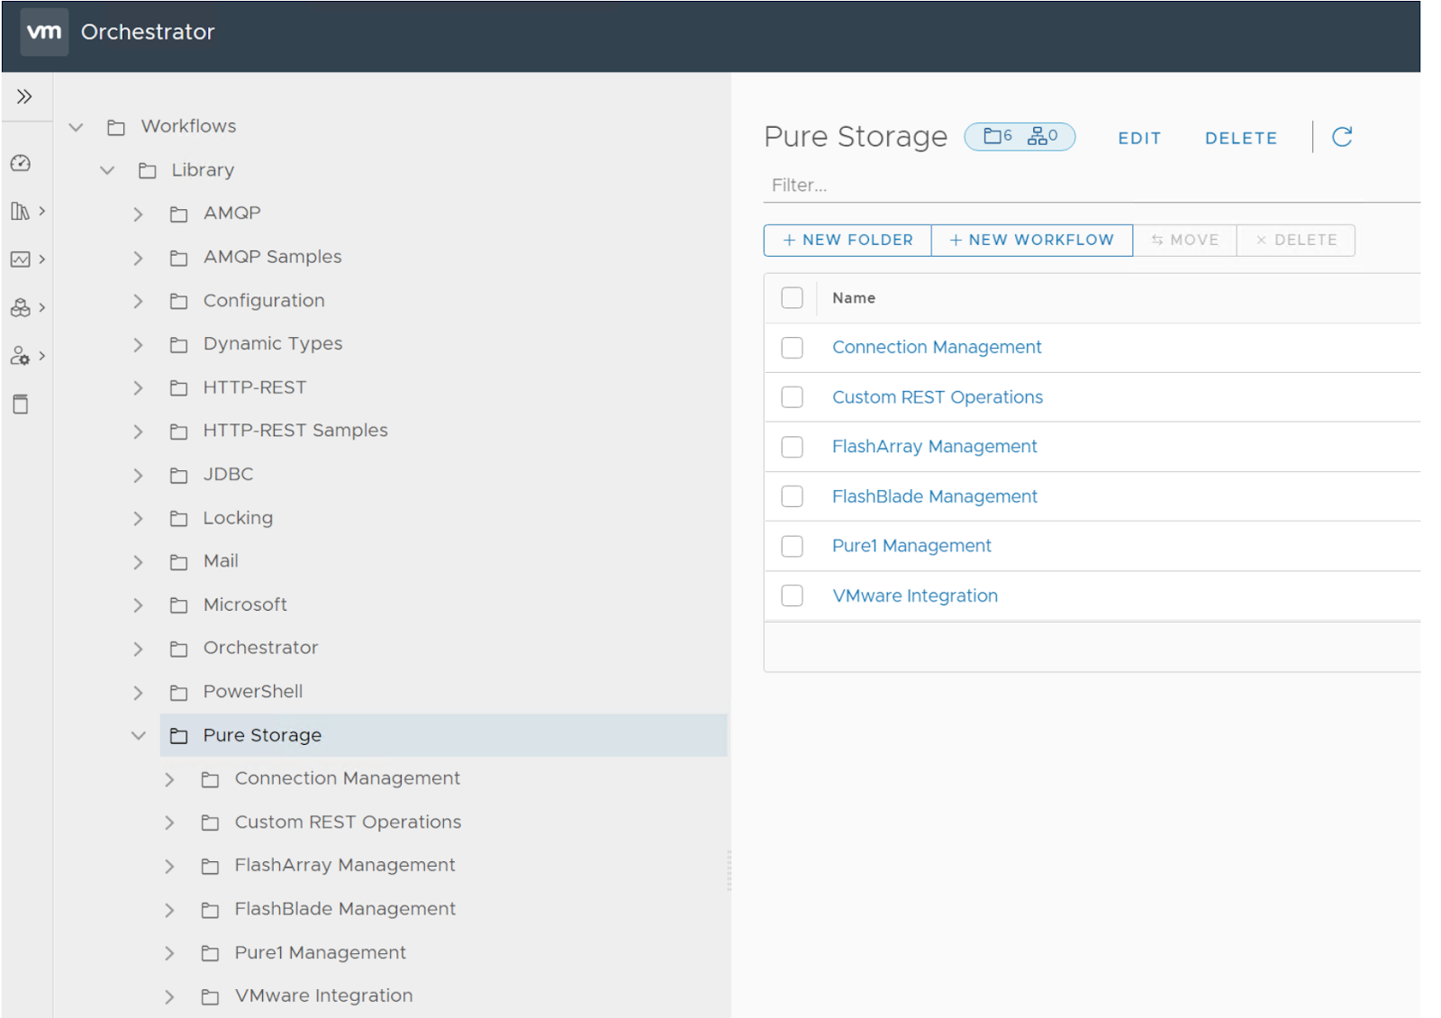The image size is (1441, 1018).
Task: Select AMQP Samples folder in tree
Action: point(272,257)
